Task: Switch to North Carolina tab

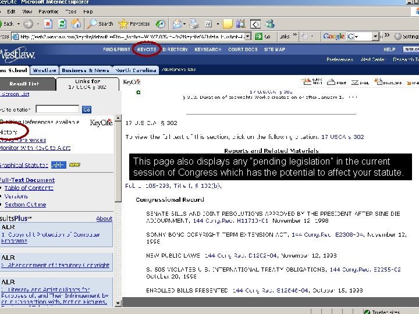Action: (136, 70)
